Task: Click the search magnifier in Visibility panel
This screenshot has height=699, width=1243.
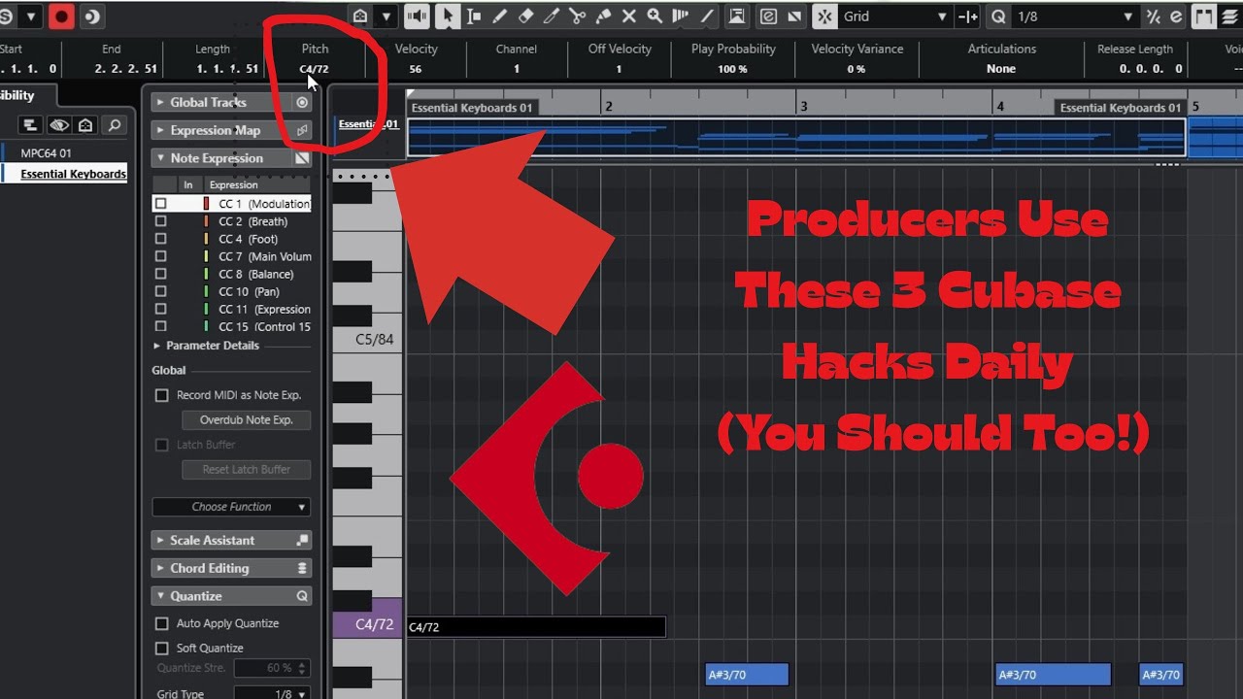Action: [114, 125]
